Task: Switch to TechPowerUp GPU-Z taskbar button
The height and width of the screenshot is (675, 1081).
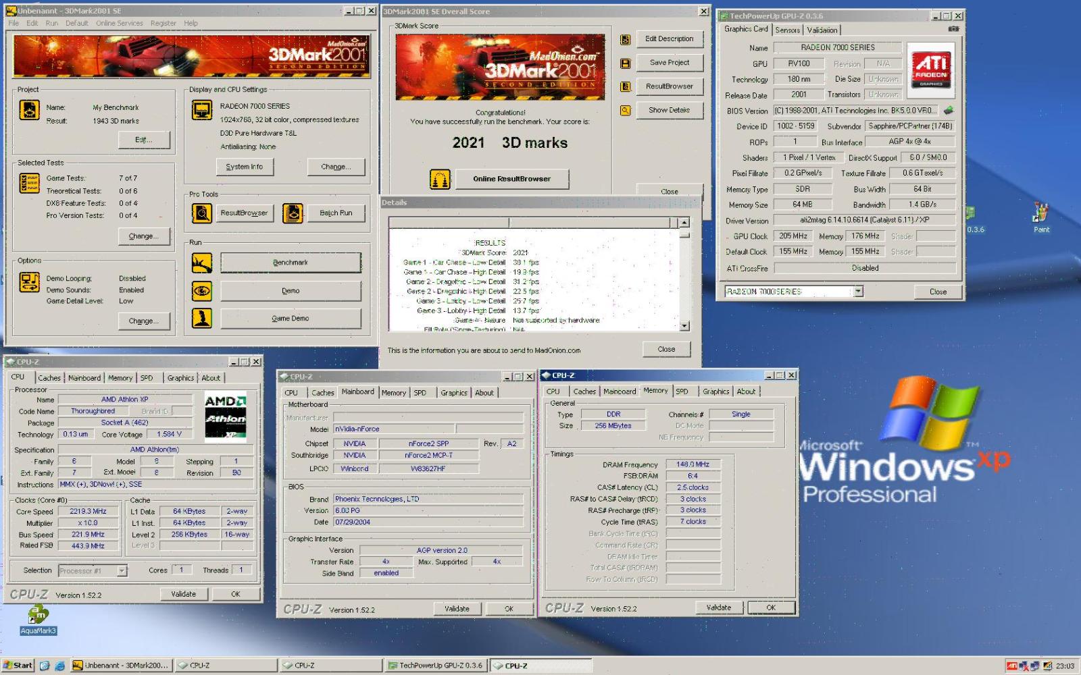Action: click(436, 666)
